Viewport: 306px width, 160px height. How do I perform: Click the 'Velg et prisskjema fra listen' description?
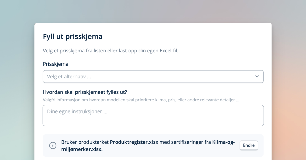[102, 51]
